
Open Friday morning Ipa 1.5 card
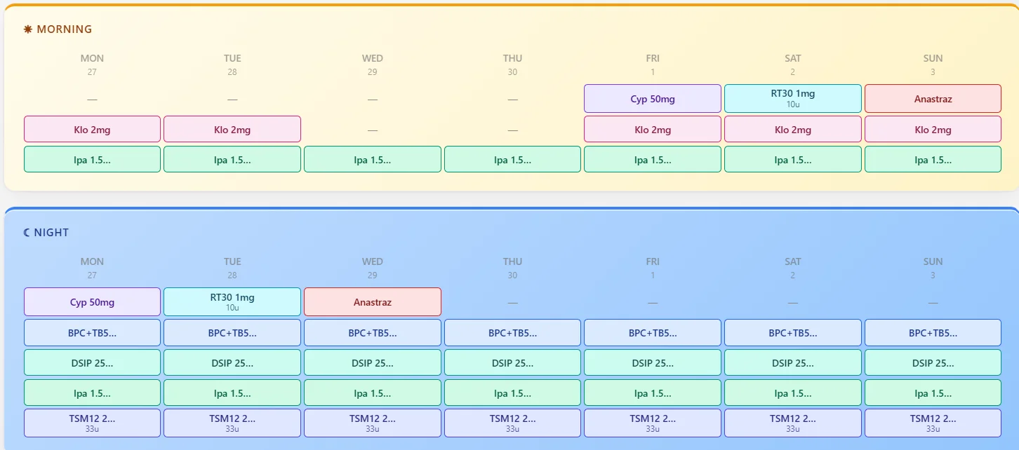pyautogui.click(x=653, y=159)
